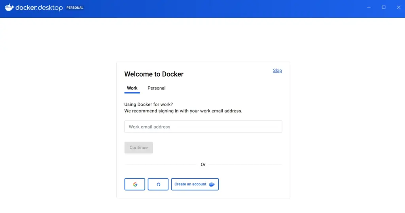Click the 'We recommend signing in' sentence
405x213 pixels.
click(x=183, y=111)
